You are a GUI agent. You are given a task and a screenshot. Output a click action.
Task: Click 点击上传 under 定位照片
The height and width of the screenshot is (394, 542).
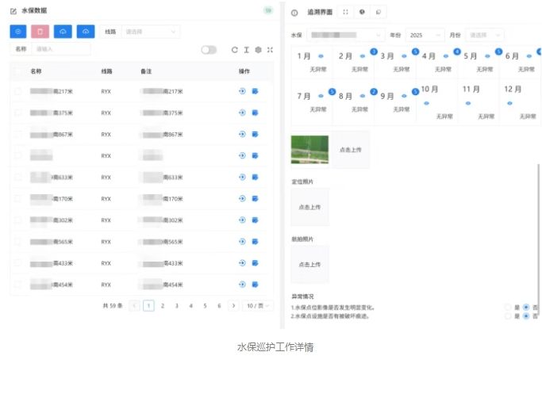(x=309, y=207)
